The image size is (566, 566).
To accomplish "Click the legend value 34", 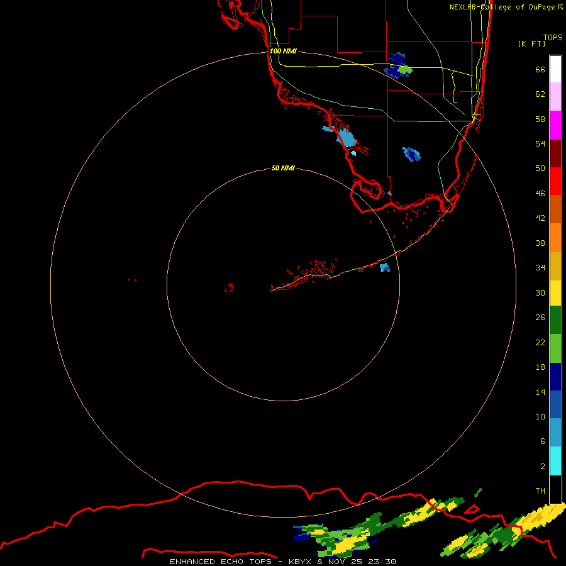I will pos(540,268).
